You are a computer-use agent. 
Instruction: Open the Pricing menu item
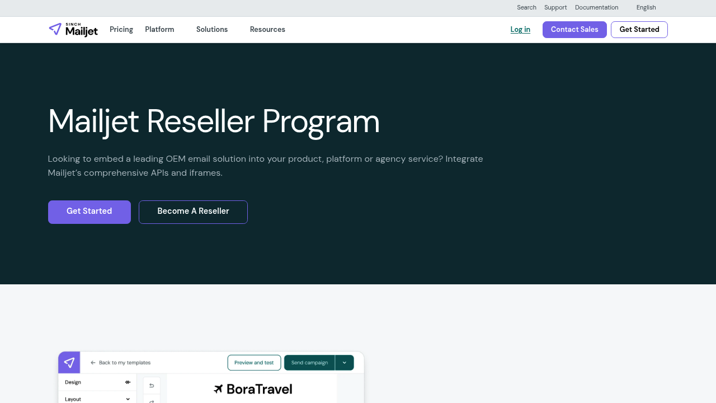pos(121,30)
